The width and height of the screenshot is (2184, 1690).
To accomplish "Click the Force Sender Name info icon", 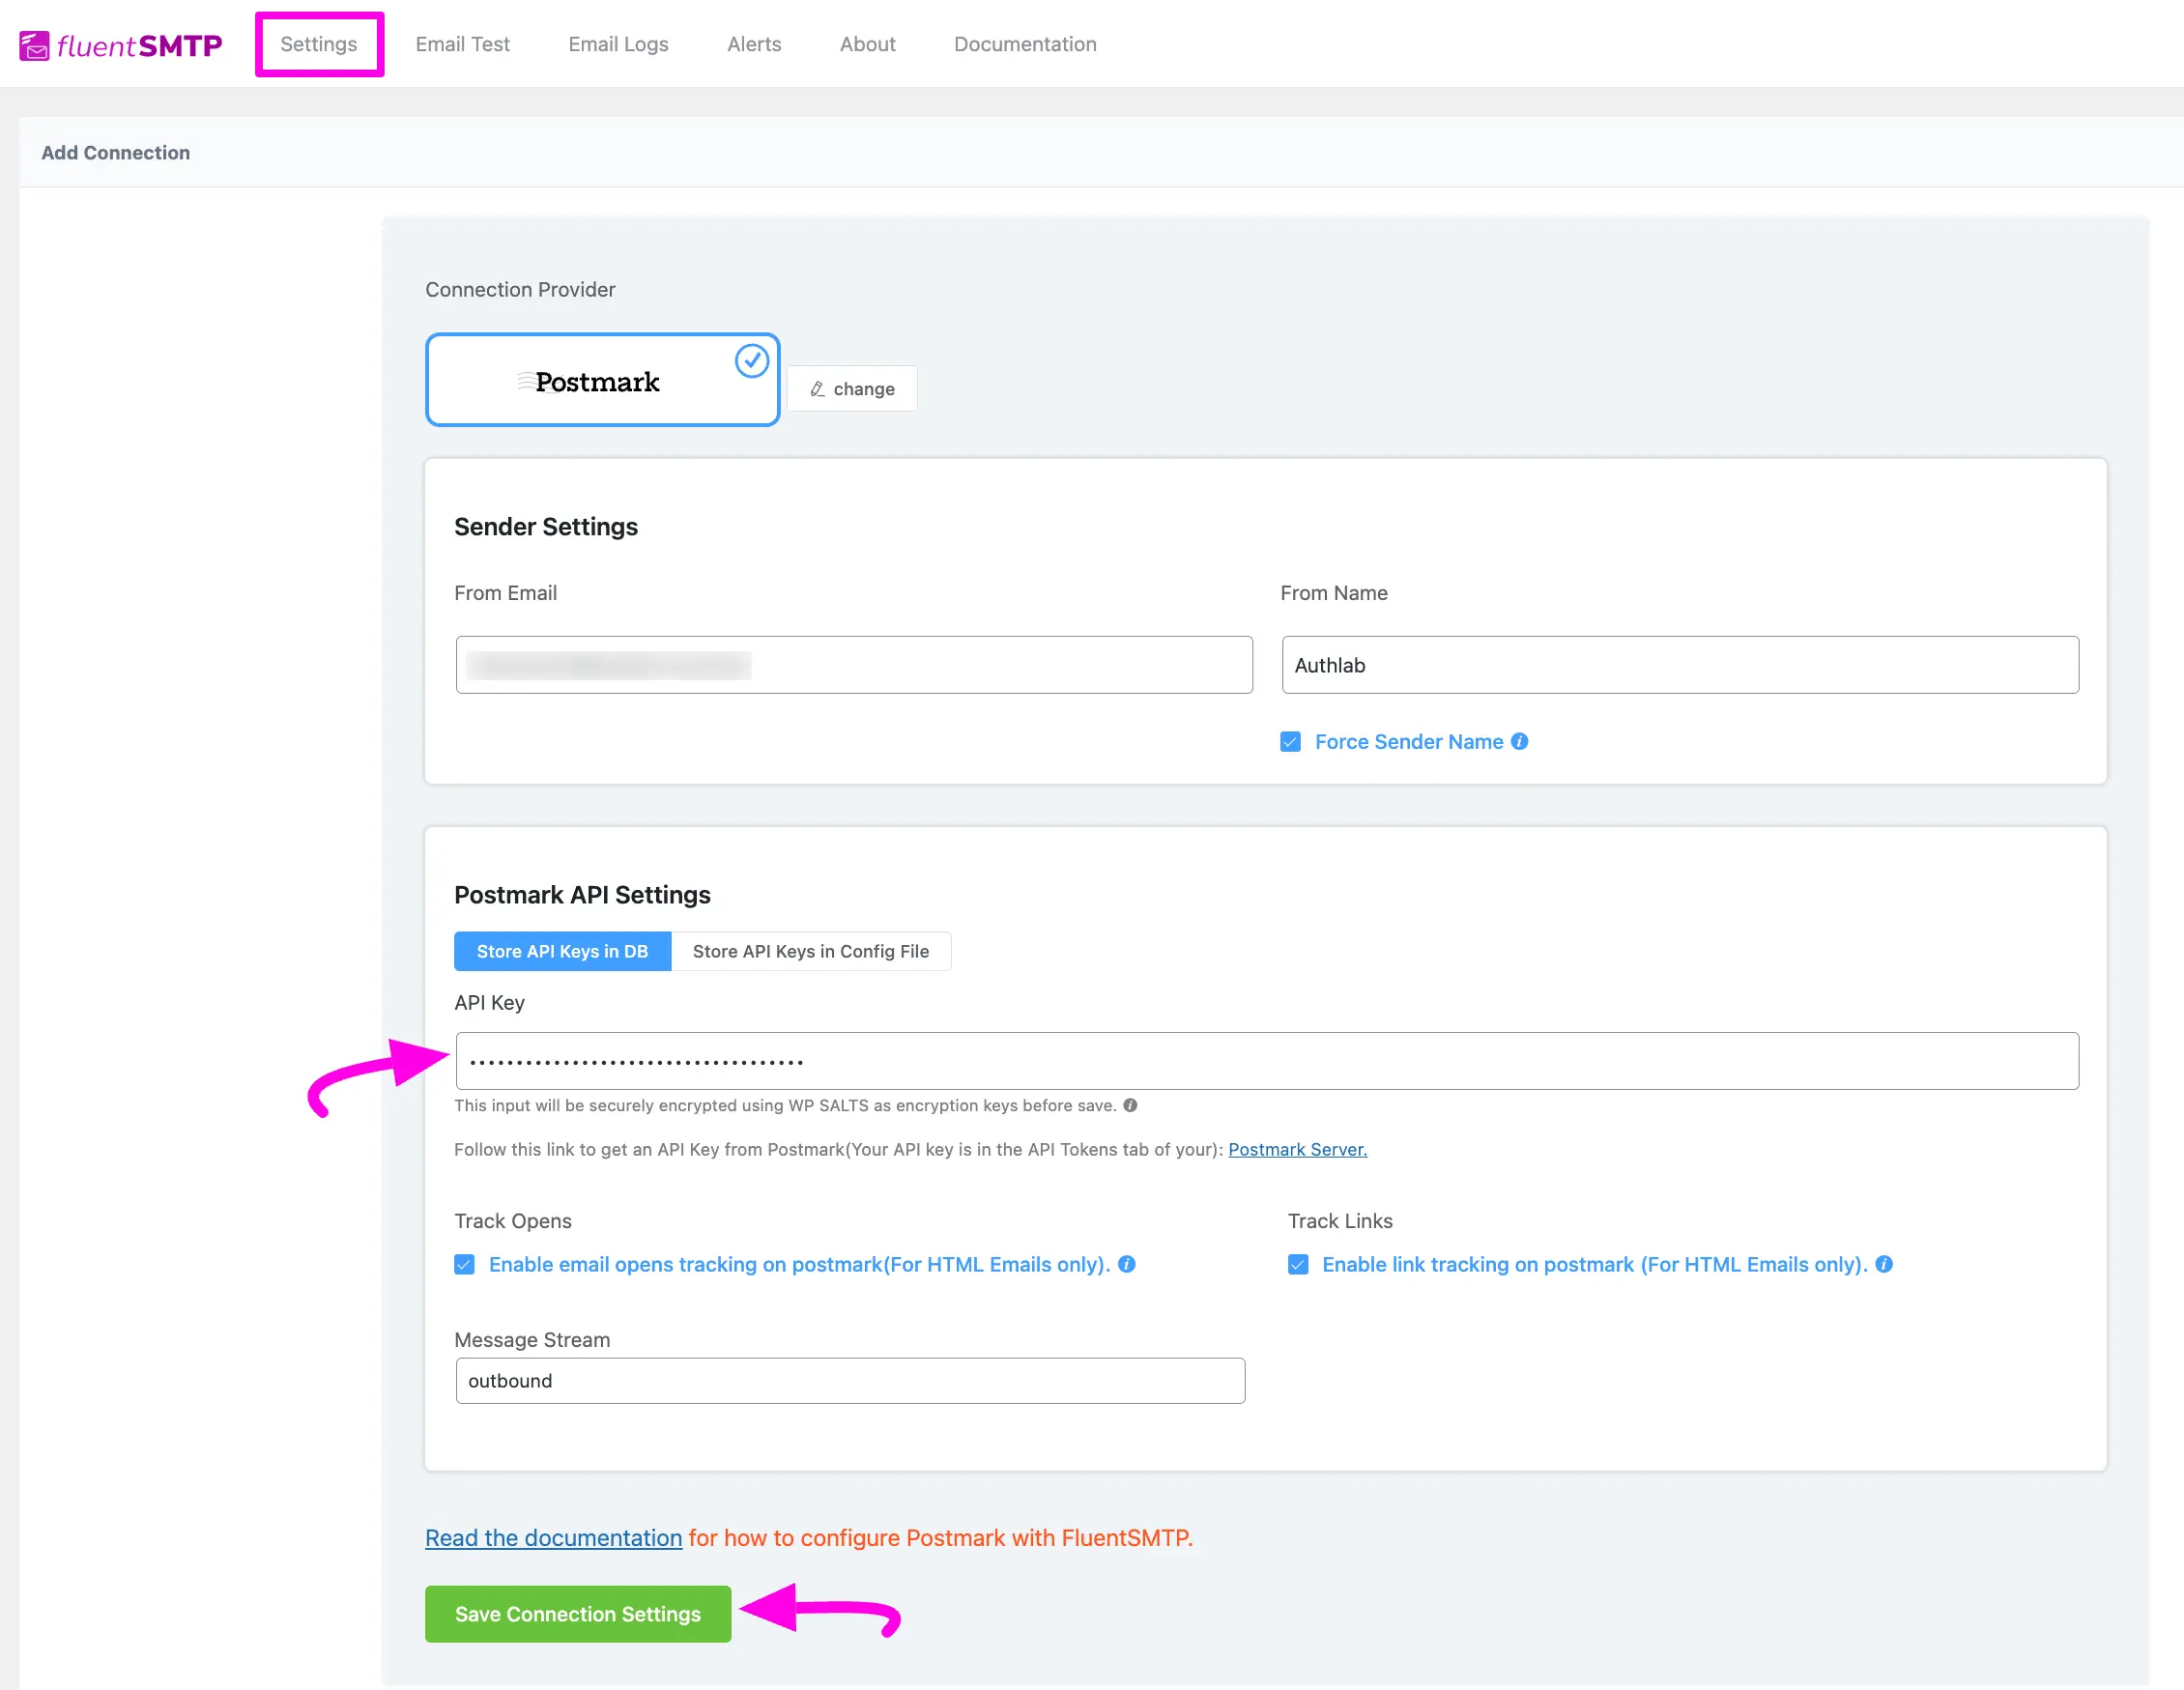I will pos(1519,741).
